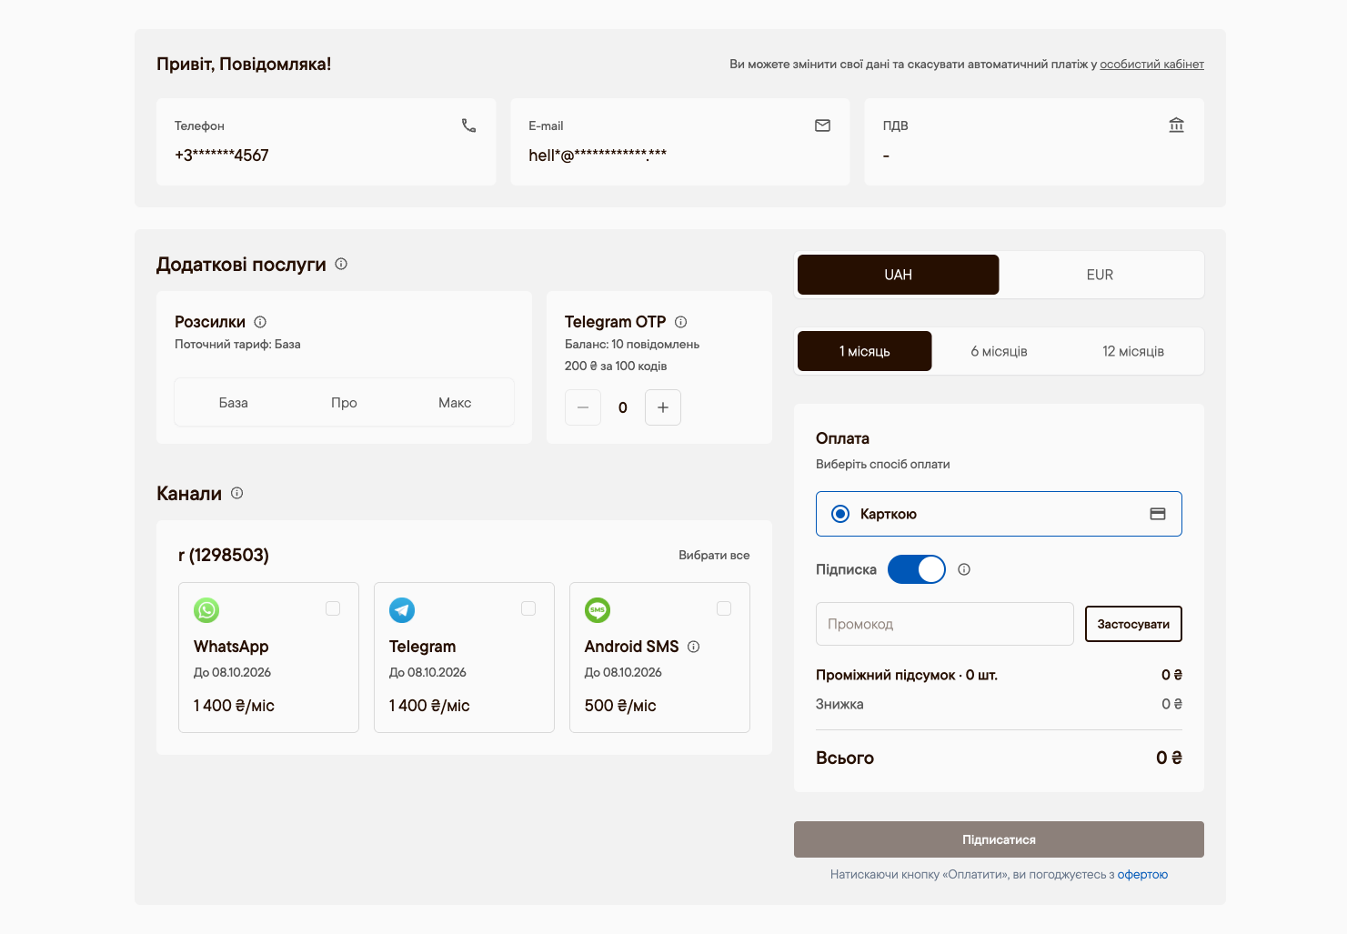The height and width of the screenshot is (934, 1347).
Task: Open the особистий кабінет link
Action: pos(1151,65)
